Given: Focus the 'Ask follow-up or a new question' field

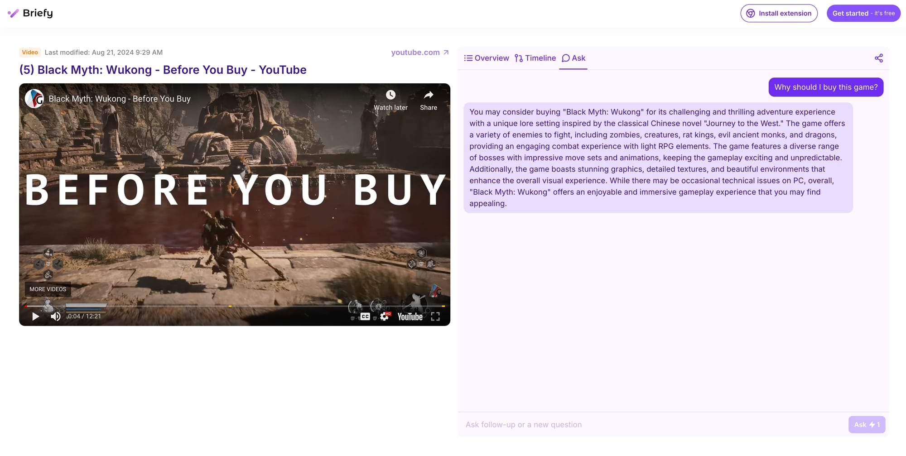Looking at the screenshot, I should tap(652, 425).
